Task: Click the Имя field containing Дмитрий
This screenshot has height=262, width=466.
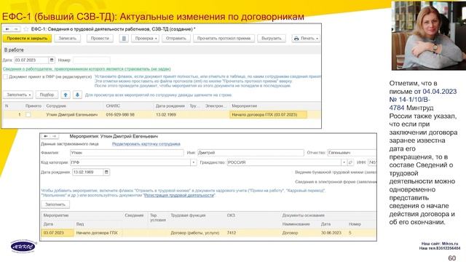Action: (250, 153)
